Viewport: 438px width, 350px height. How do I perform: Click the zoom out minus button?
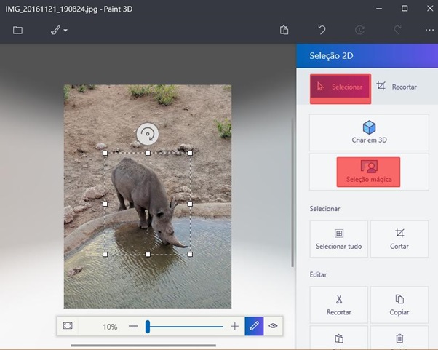[133, 326]
